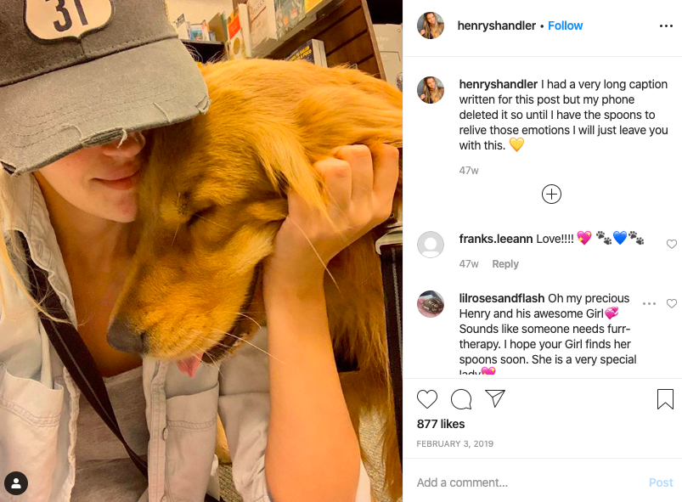Like the post with the heart icon

(x=426, y=399)
